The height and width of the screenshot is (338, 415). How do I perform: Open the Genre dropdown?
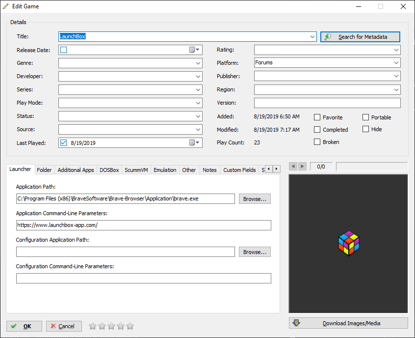click(x=198, y=63)
